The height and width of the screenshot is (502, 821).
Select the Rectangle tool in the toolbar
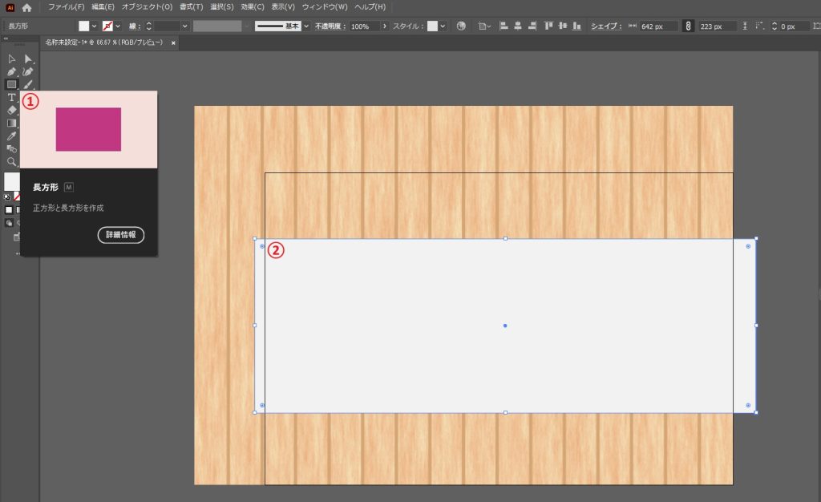(12, 84)
